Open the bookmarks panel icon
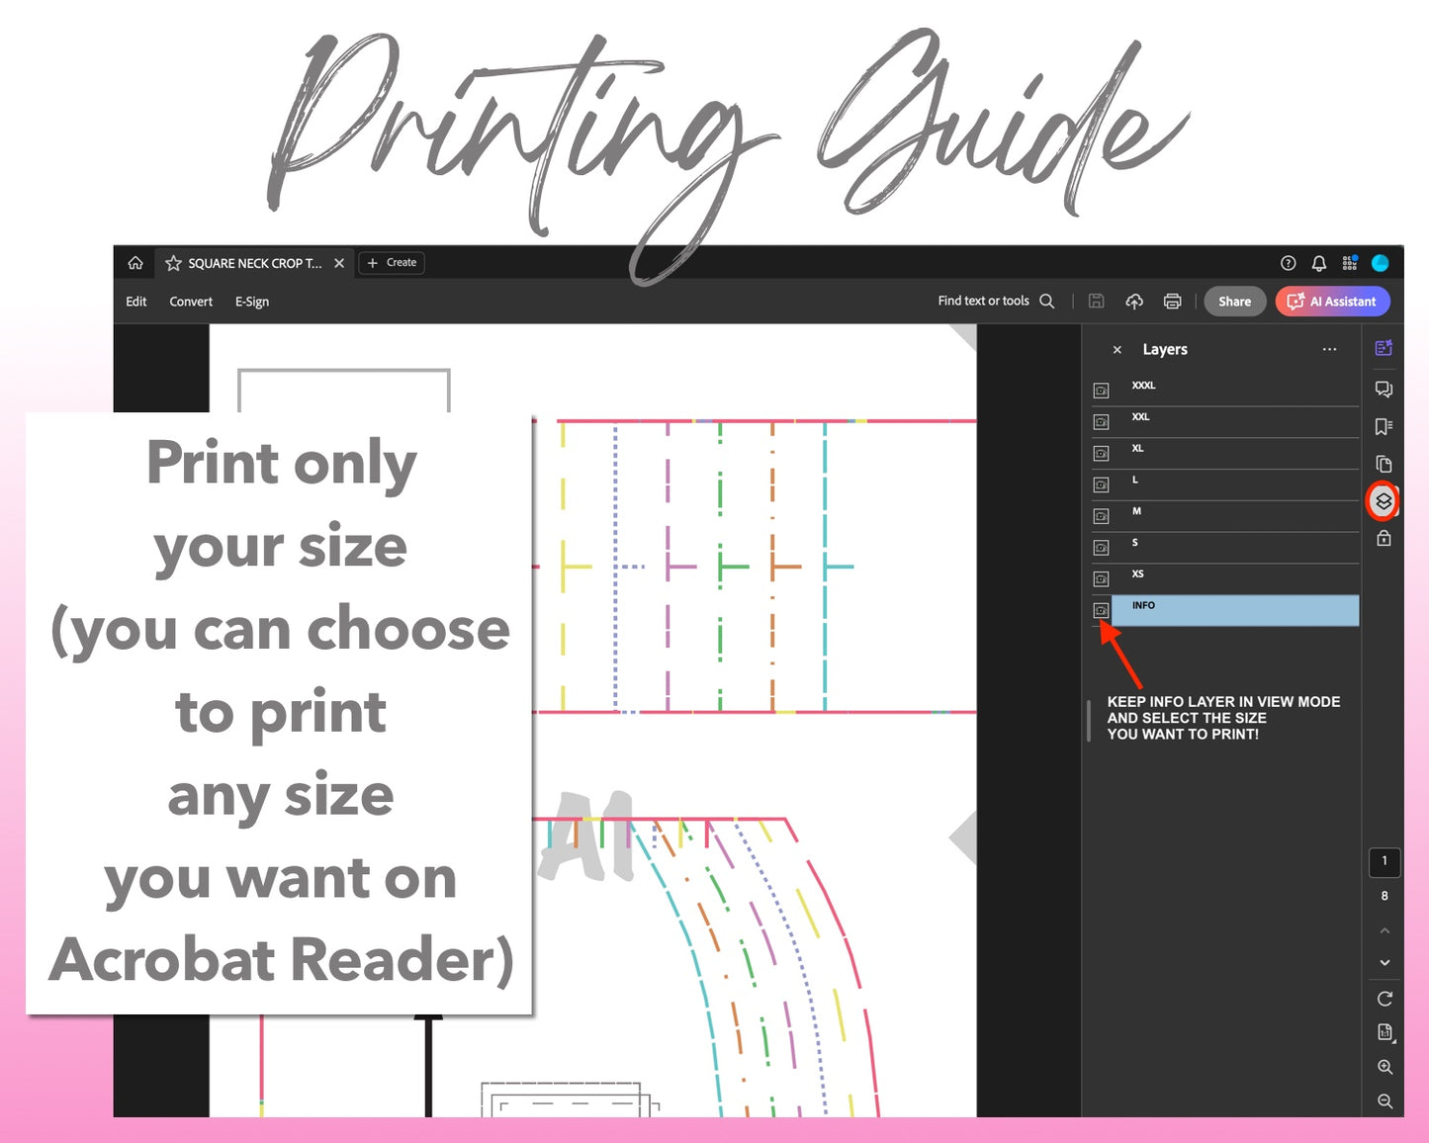Image resolution: width=1429 pixels, height=1143 pixels. pos(1383,426)
